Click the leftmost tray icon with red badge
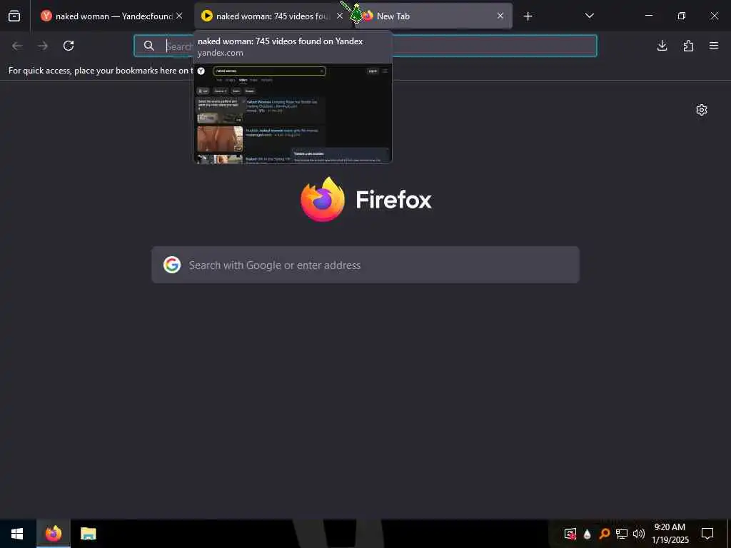Image resolution: width=731 pixels, height=548 pixels. point(570,534)
